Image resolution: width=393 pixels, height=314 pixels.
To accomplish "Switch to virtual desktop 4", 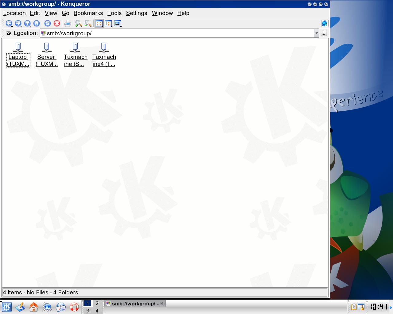I will pyautogui.click(x=97, y=311).
